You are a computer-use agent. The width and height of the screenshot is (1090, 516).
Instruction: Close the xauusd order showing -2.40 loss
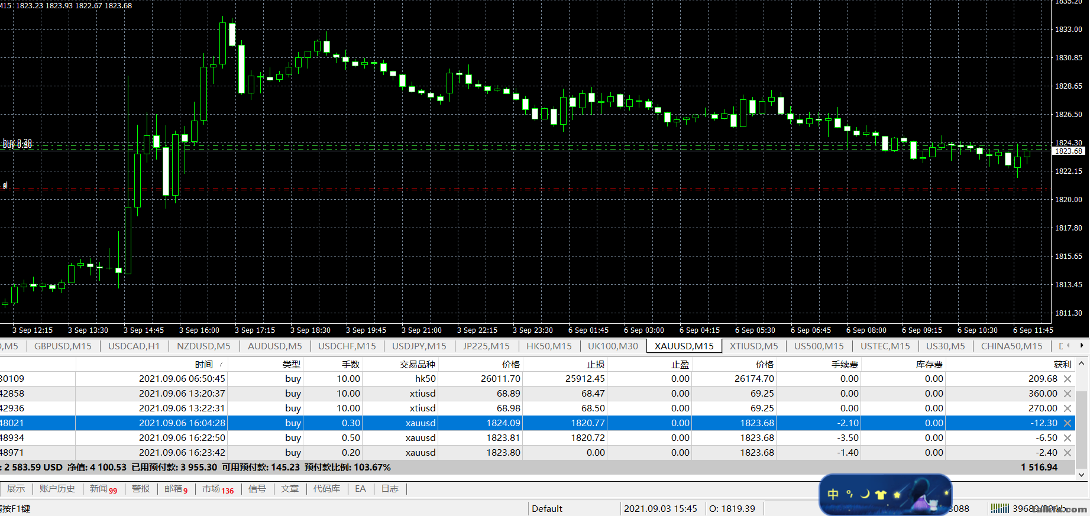(1068, 453)
